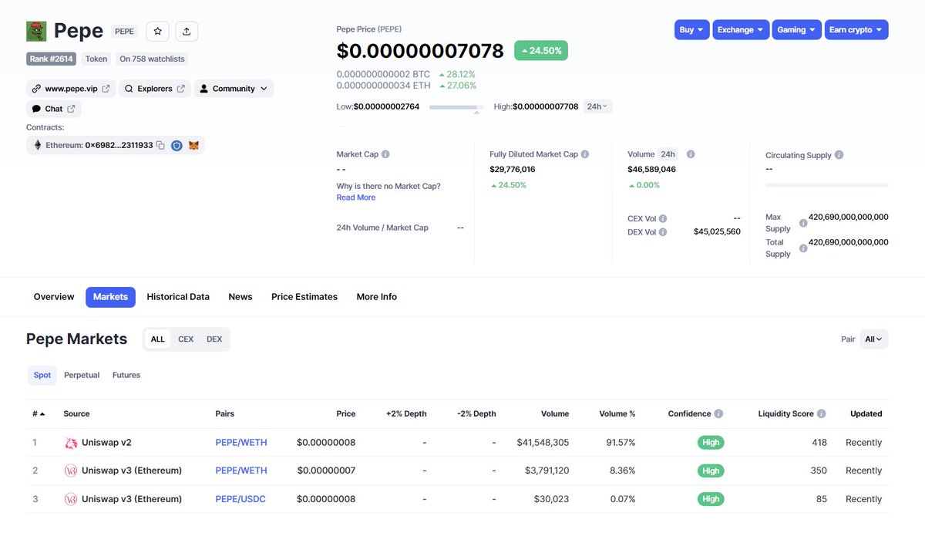Open the Explorers dropdown
The height and width of the screenshot is (533, 925).
click(155, 89)
